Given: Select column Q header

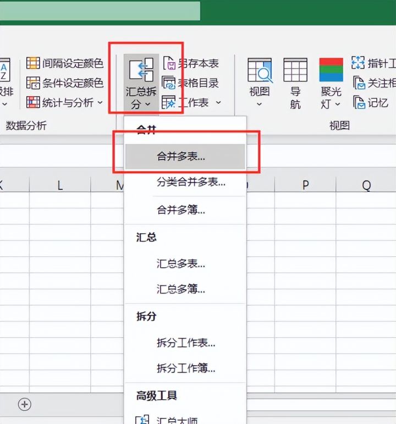Looking at the screenshot, I should [366, 185].
